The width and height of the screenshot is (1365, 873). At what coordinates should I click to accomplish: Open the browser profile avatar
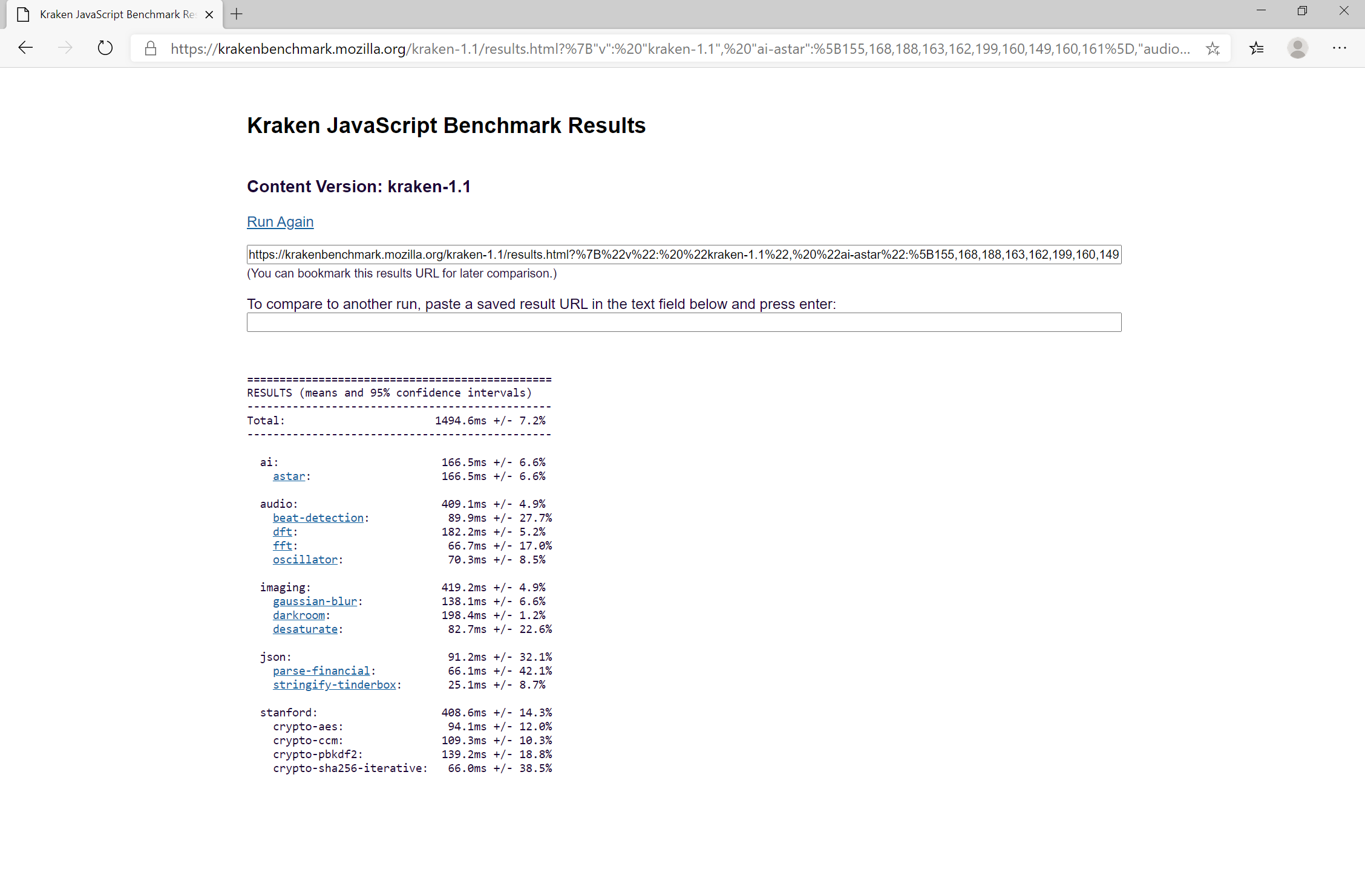pos(1297,48)
